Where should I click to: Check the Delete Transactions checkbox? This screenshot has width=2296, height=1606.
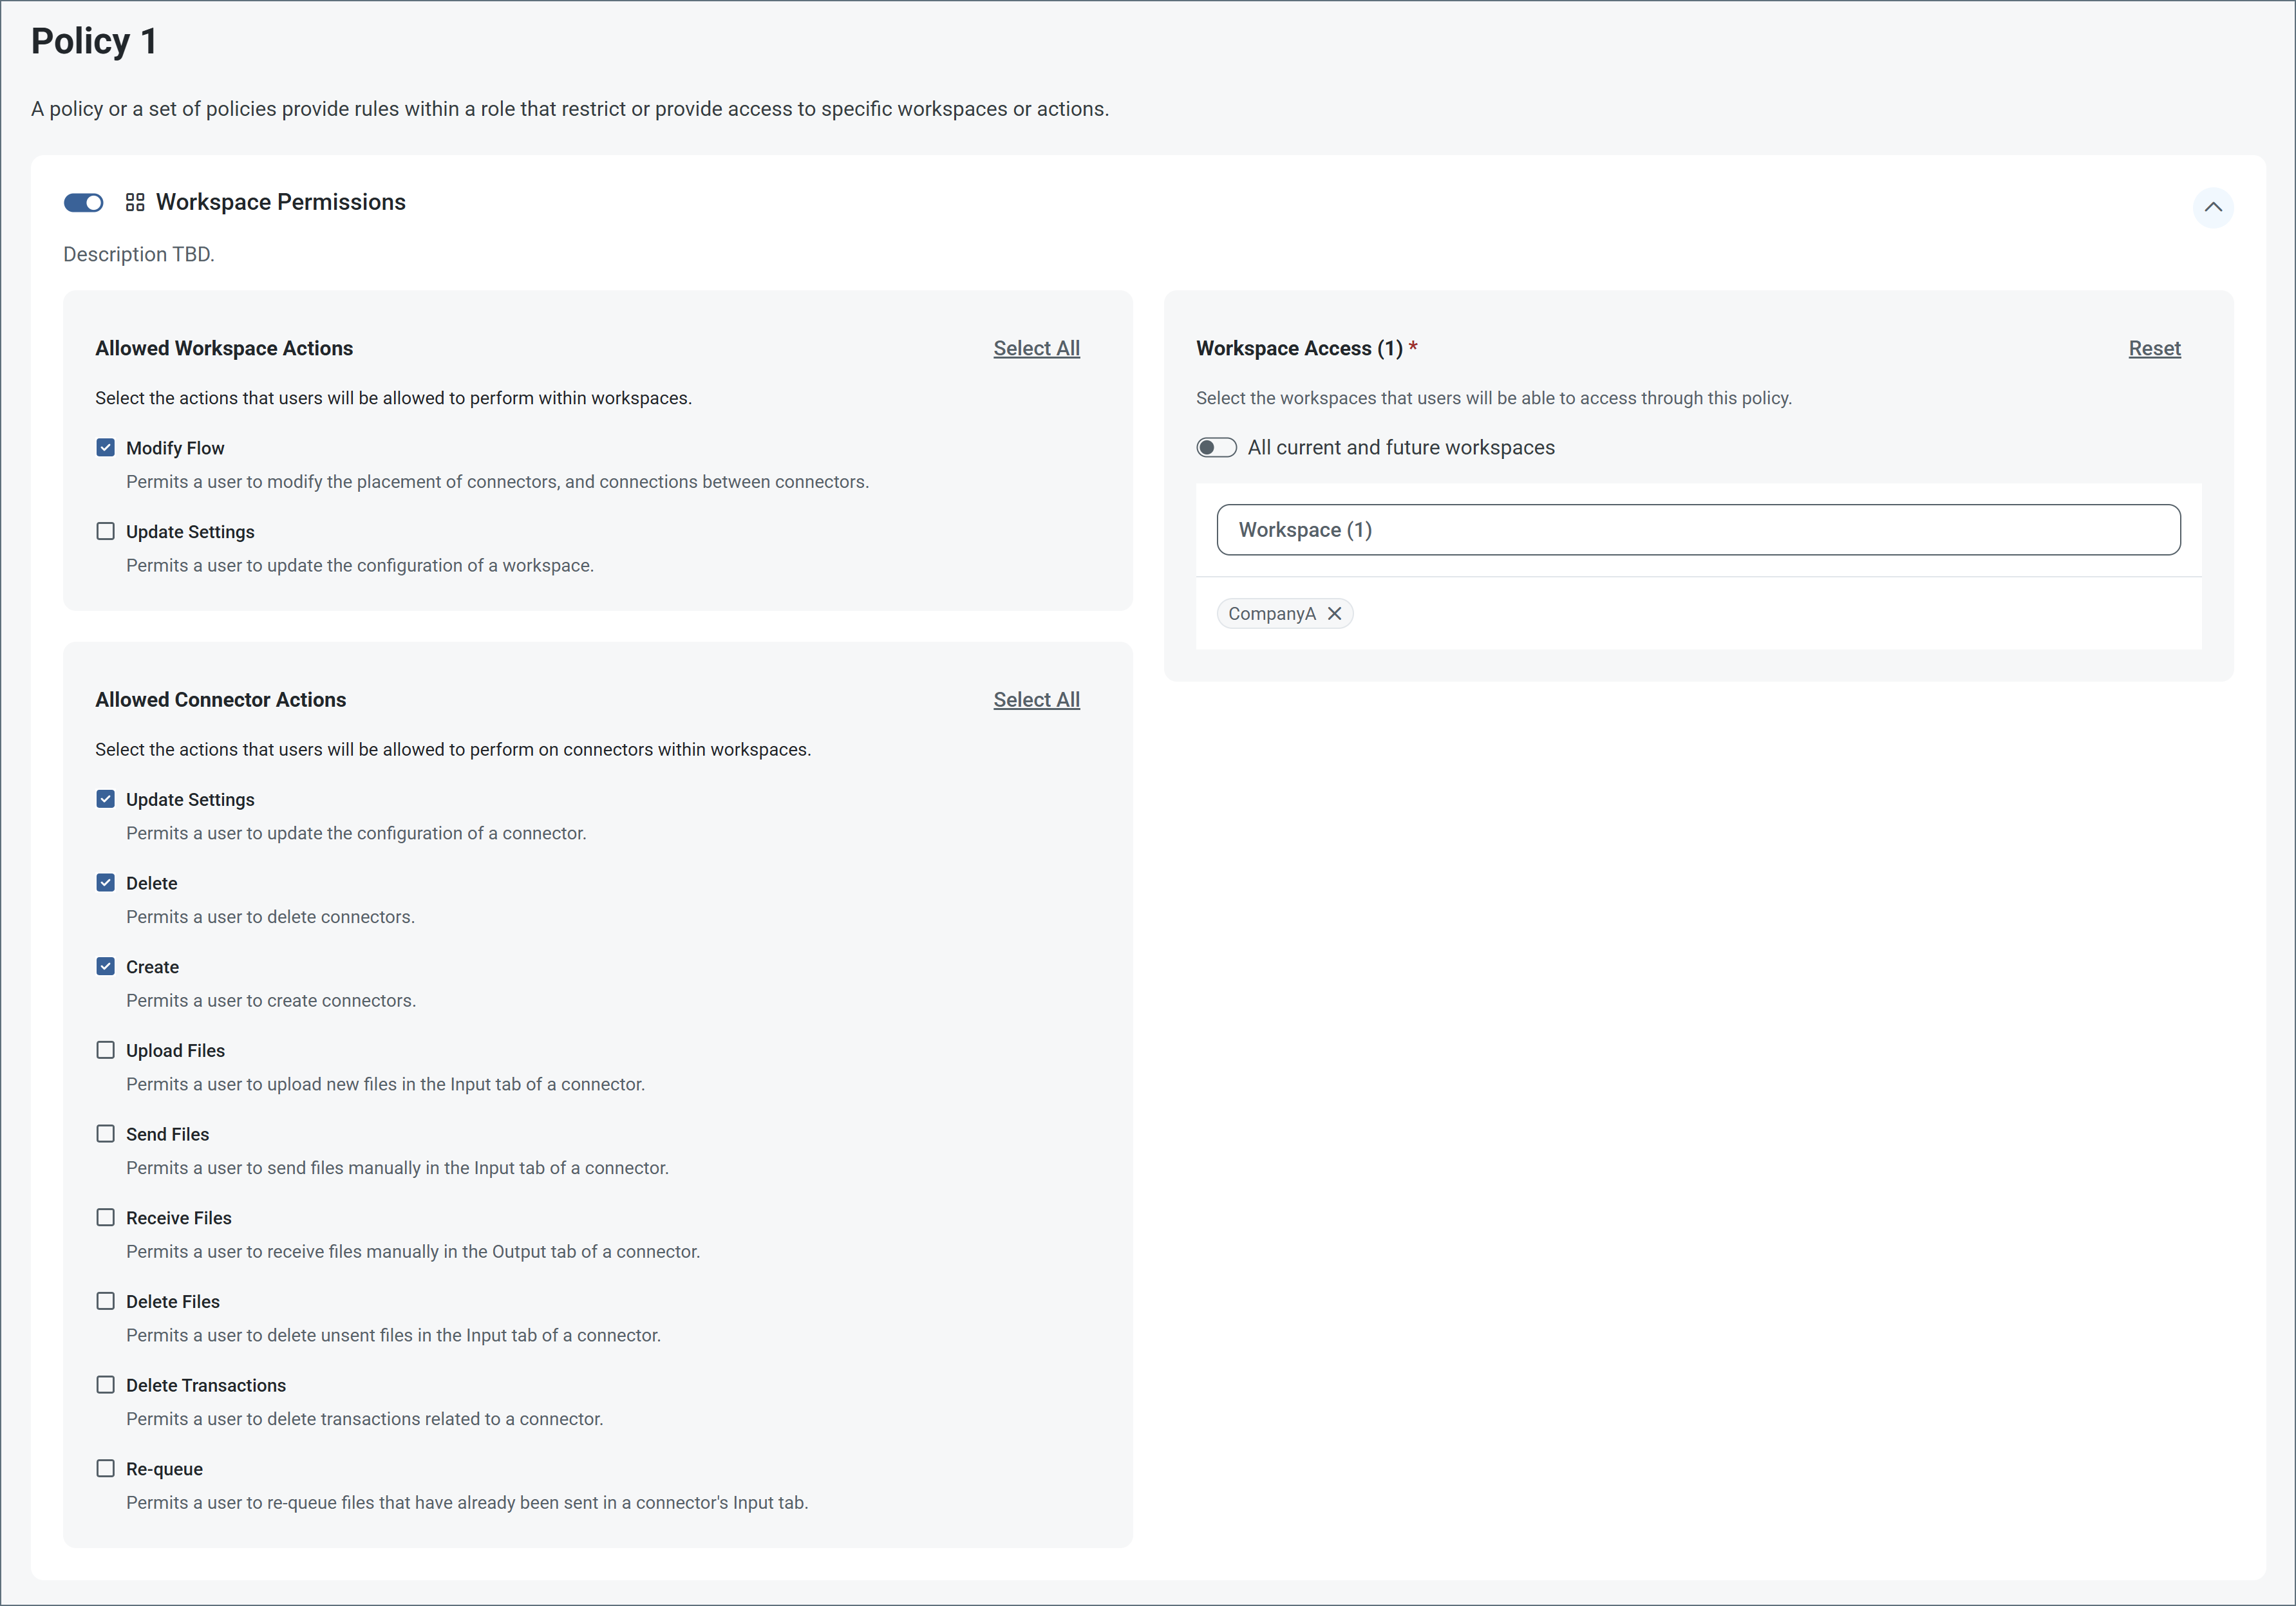pyautogui.click(x=106, y=1385)
